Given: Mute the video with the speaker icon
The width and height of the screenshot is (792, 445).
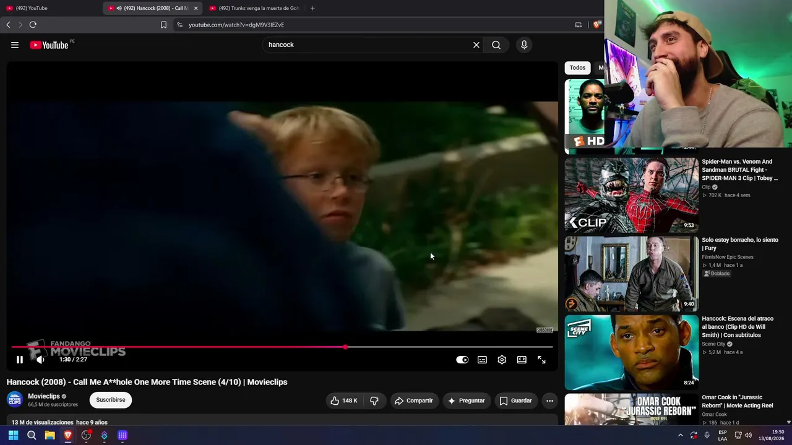Looking at the screenshot, I should [x=40, y=360].
